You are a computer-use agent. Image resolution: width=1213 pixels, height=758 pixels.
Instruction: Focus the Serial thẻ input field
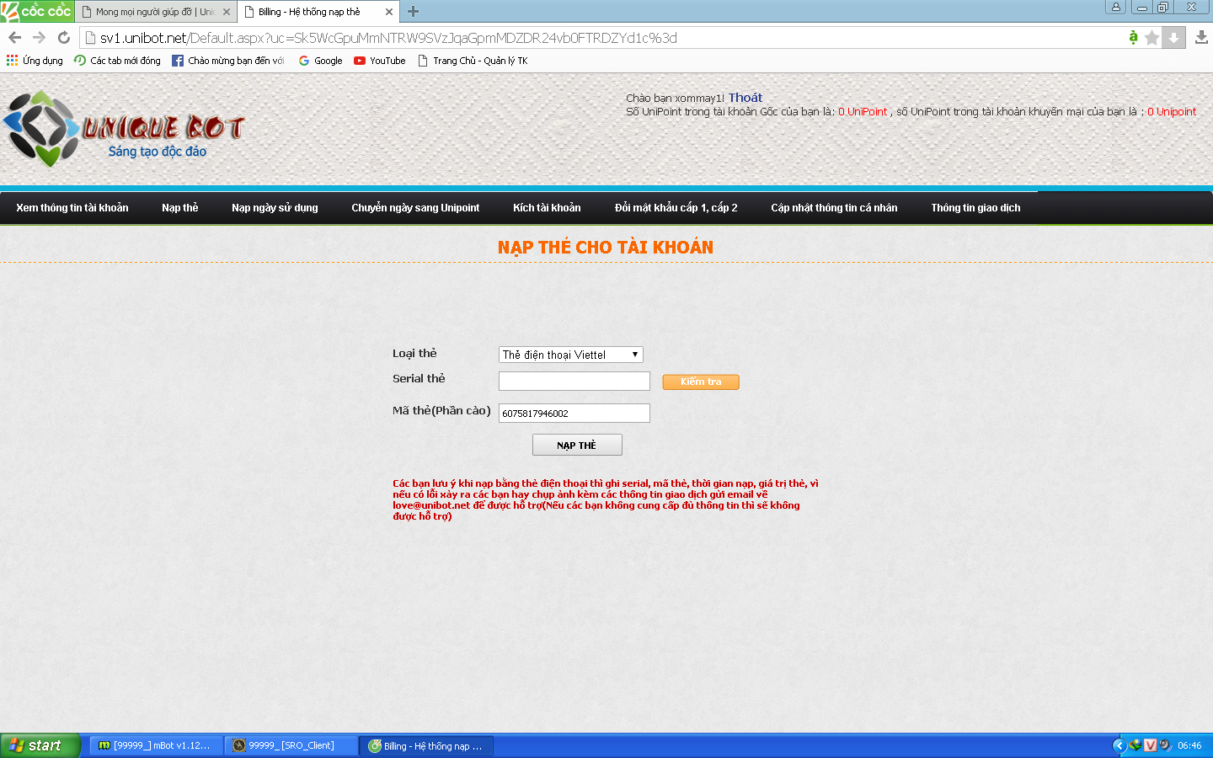click(x=574, y=382)
